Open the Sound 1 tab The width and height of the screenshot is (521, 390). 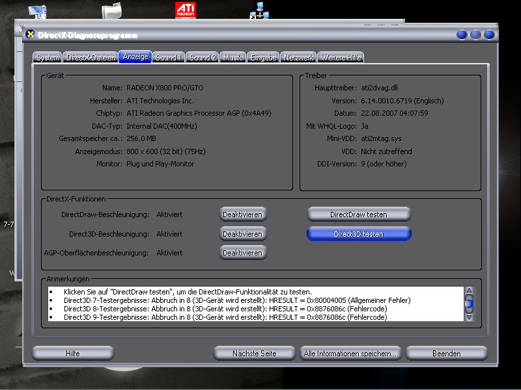[169, 58]
